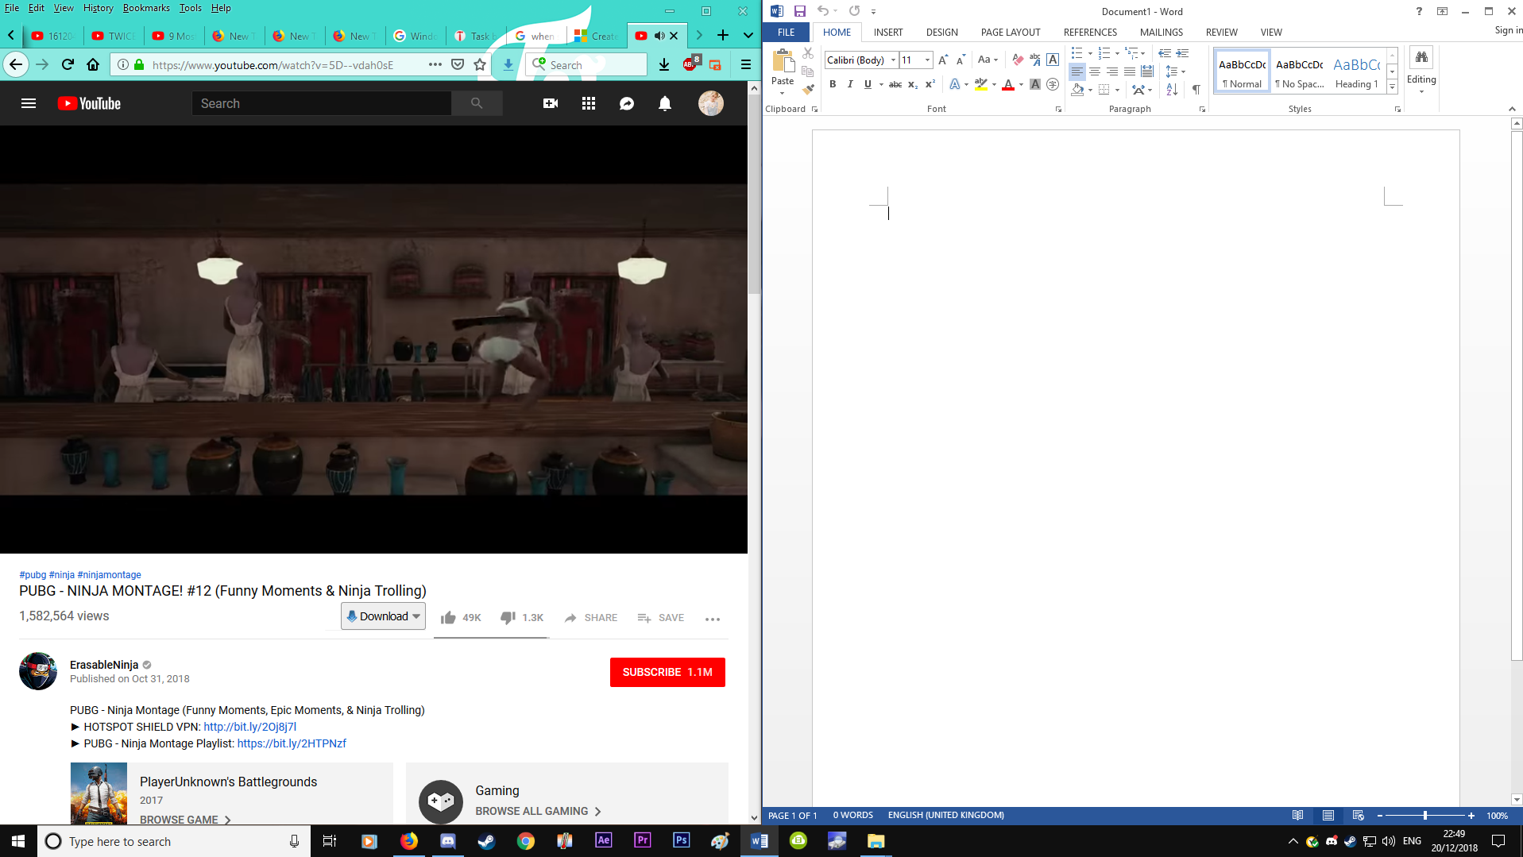Toggle Bold formatting in Word

click(833, 84)
